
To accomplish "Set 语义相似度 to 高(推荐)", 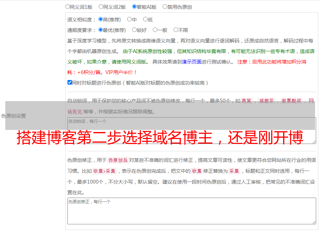I will click(x=100, y=19).
